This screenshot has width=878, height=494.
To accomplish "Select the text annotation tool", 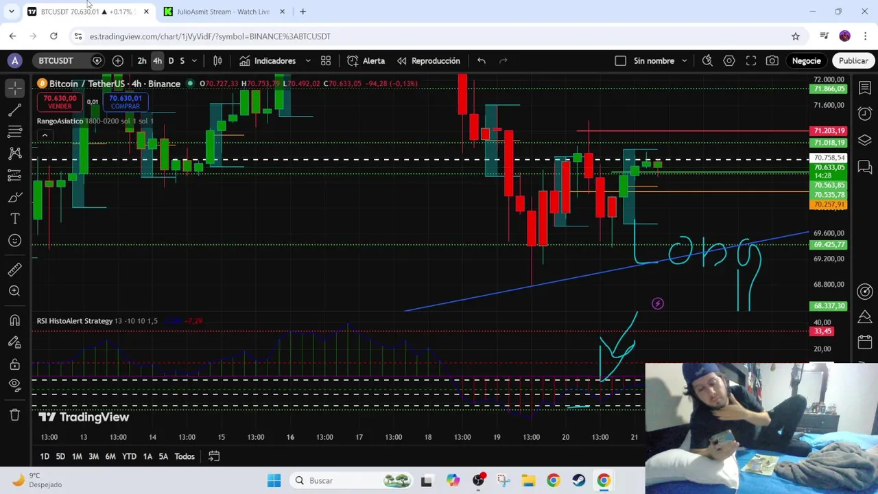I will pyautogui.click(x=15, y=219).
